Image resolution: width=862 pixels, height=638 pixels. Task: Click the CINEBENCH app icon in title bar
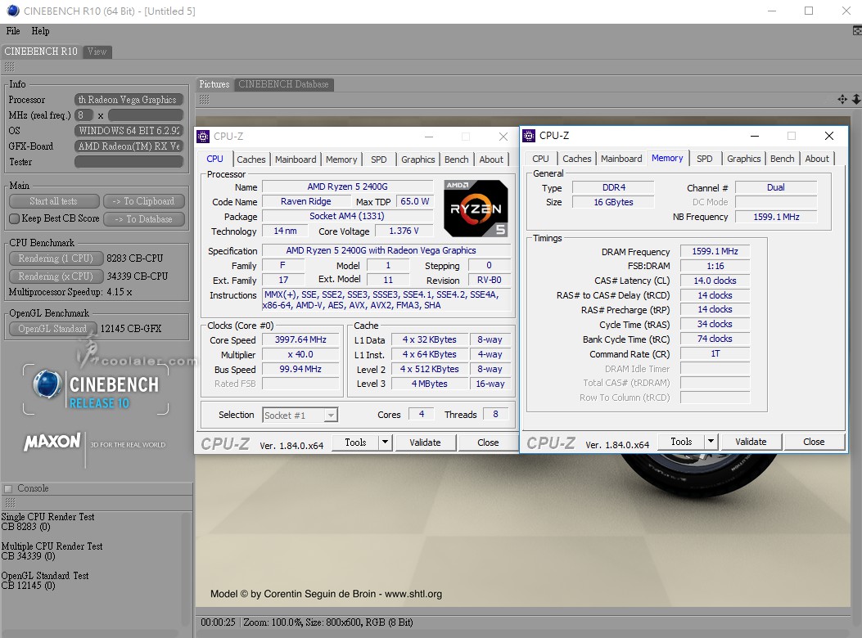(x=12, y=11)
